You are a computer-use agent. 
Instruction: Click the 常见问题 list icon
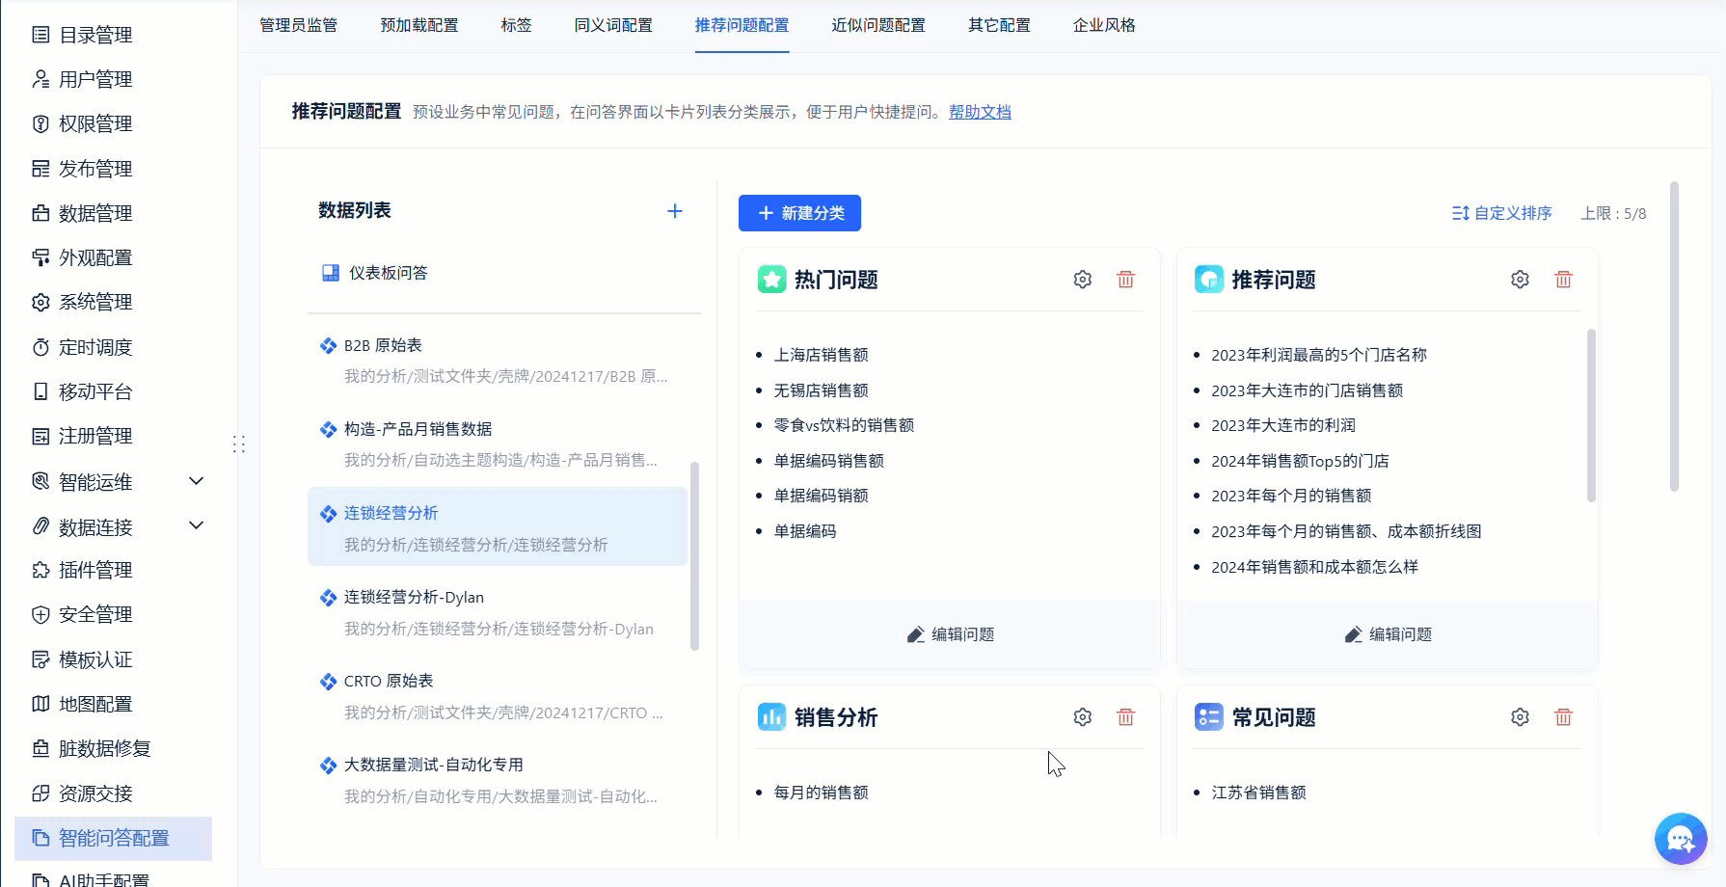pyautogui.click(x=1209, y=717)
